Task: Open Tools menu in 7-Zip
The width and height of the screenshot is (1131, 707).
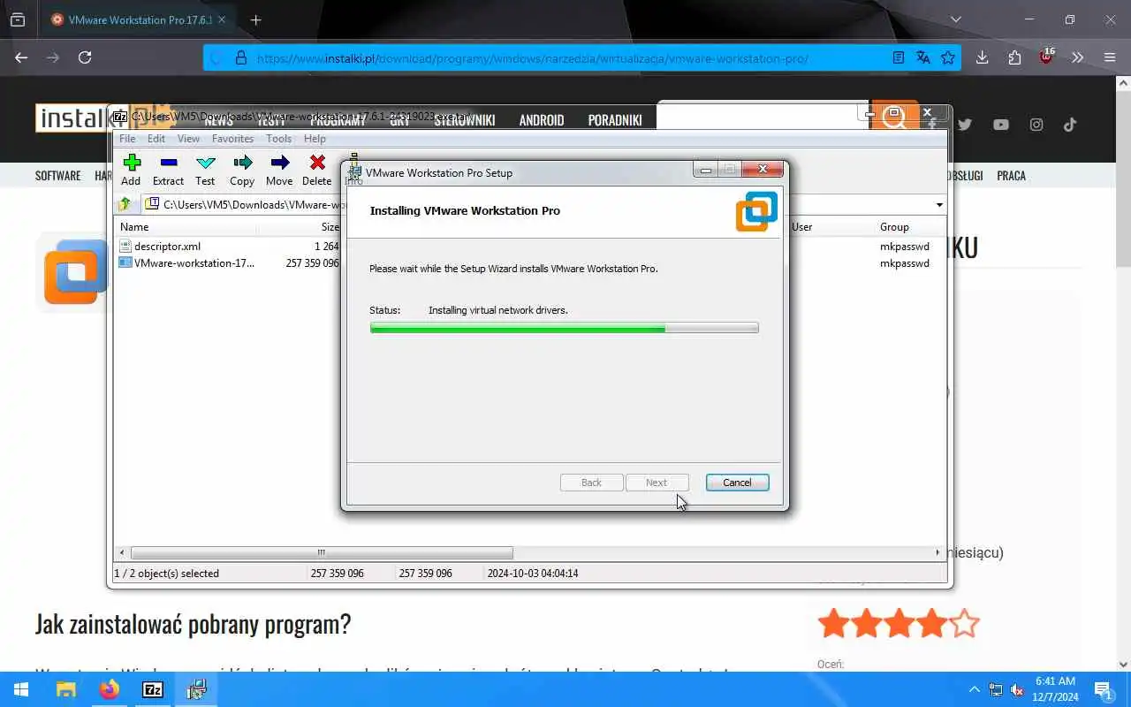Action: pos(278,139)
